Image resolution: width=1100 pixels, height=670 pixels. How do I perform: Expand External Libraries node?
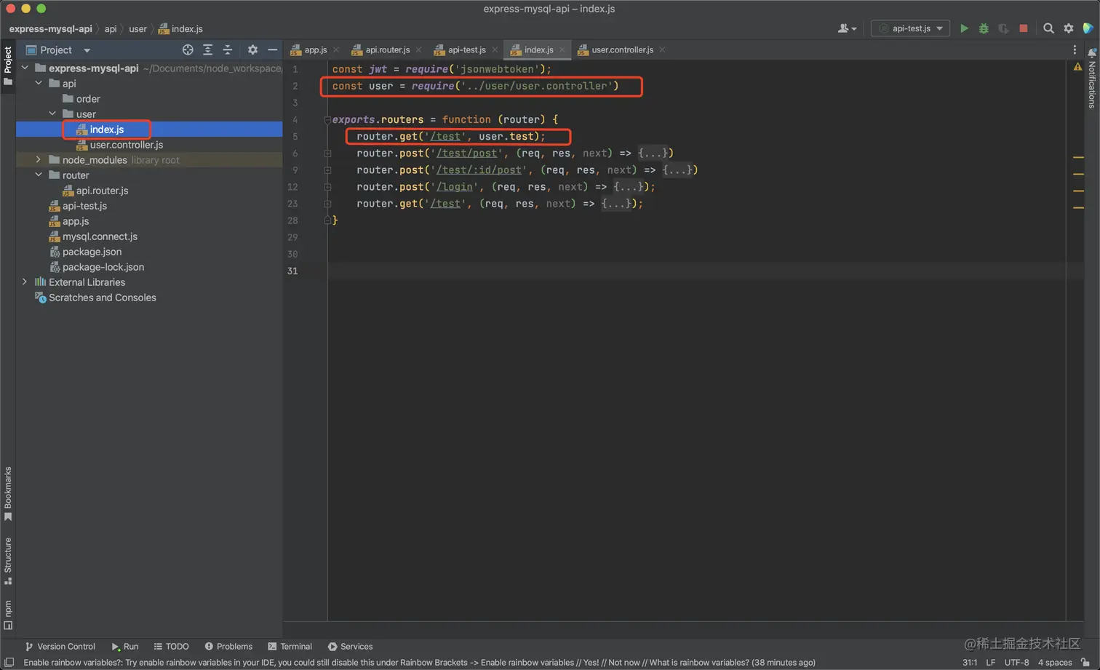coord(25,282)
